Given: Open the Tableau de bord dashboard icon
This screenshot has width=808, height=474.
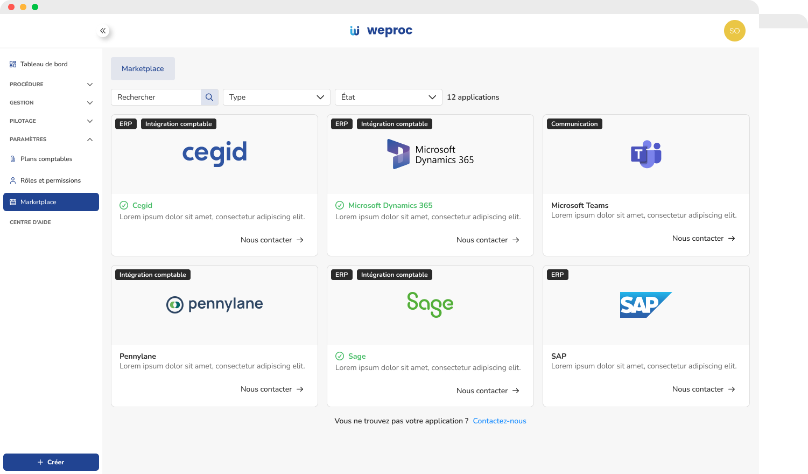Looking at the screenshot, I should pyautogui.click(x=11, y=64).
